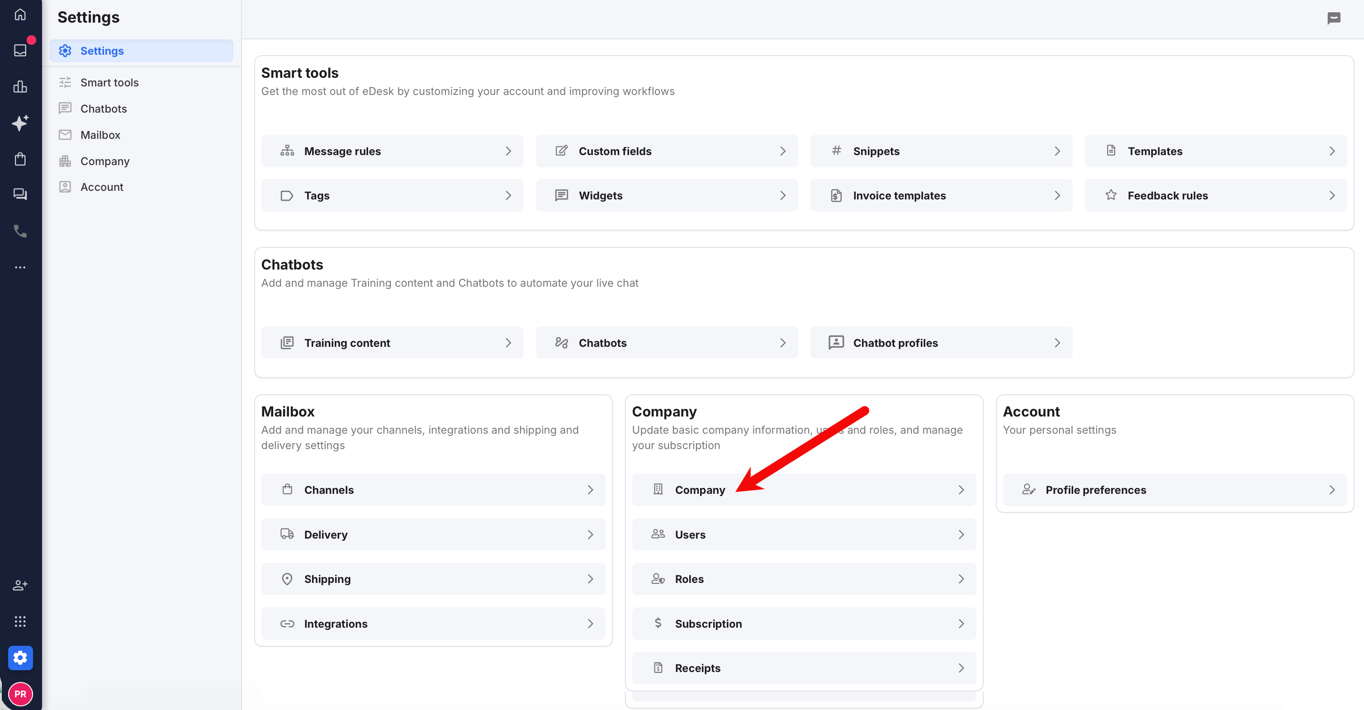Click the Widgets icon
Screen dimensions: 1364x710
coord(561,195)
